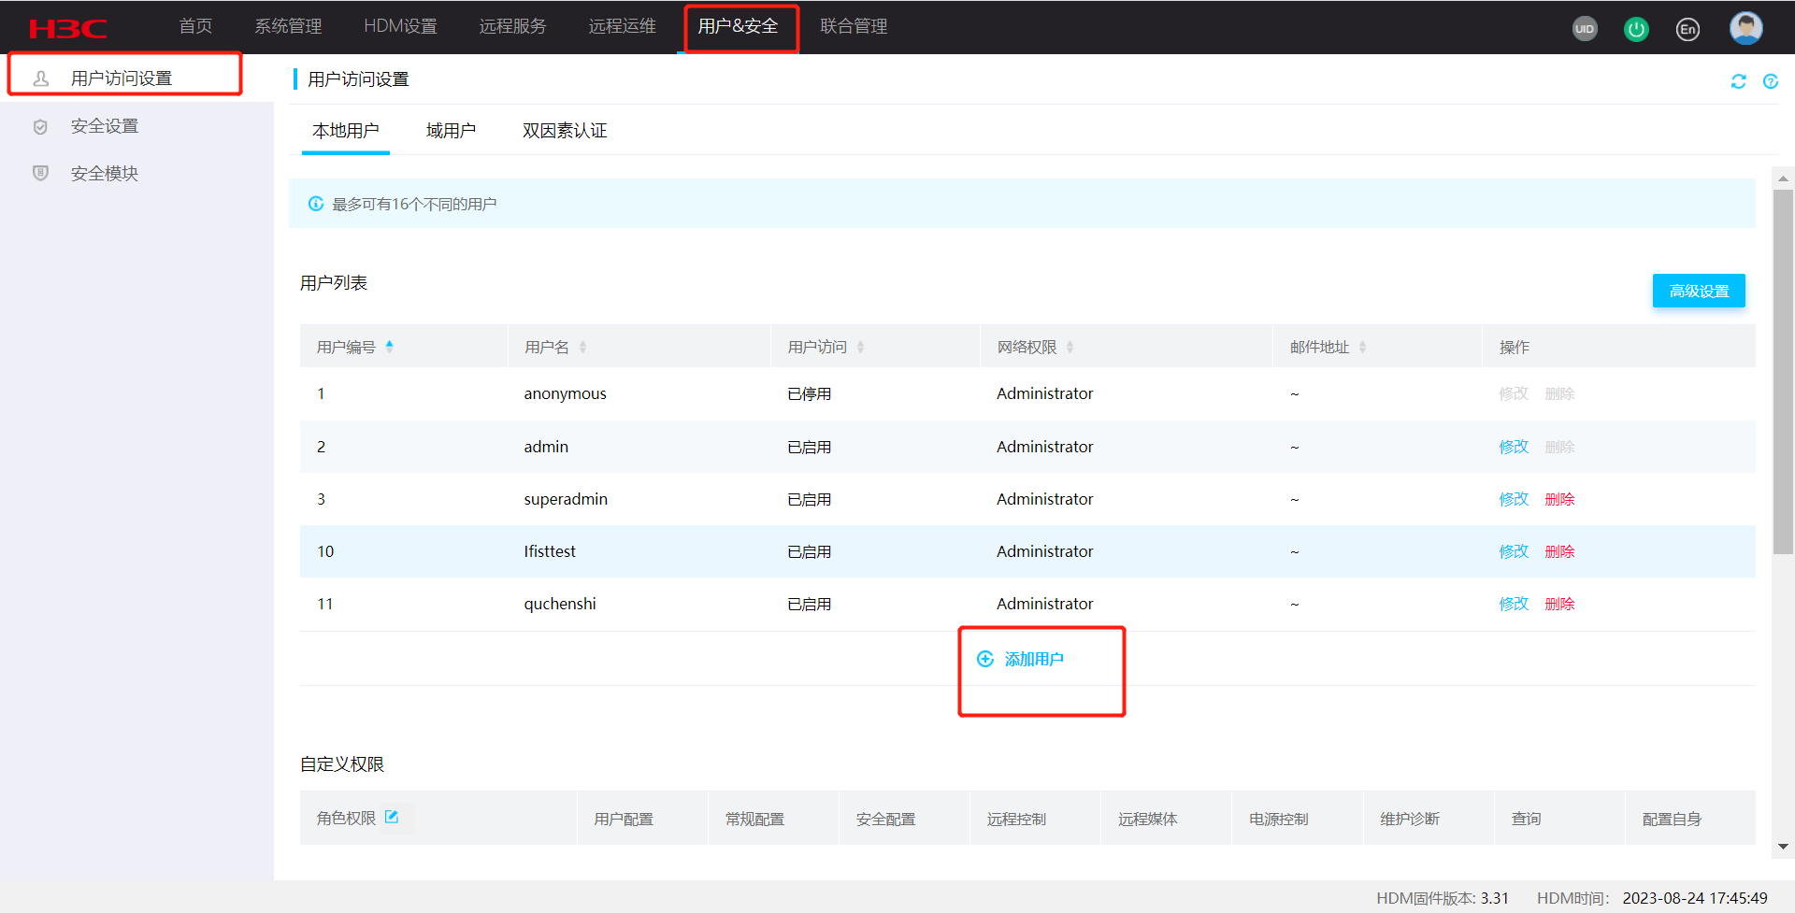Click the 操作 column header
This screenshot has height=913, width=1795.
pyautogui.click(x=1515, y=347)
